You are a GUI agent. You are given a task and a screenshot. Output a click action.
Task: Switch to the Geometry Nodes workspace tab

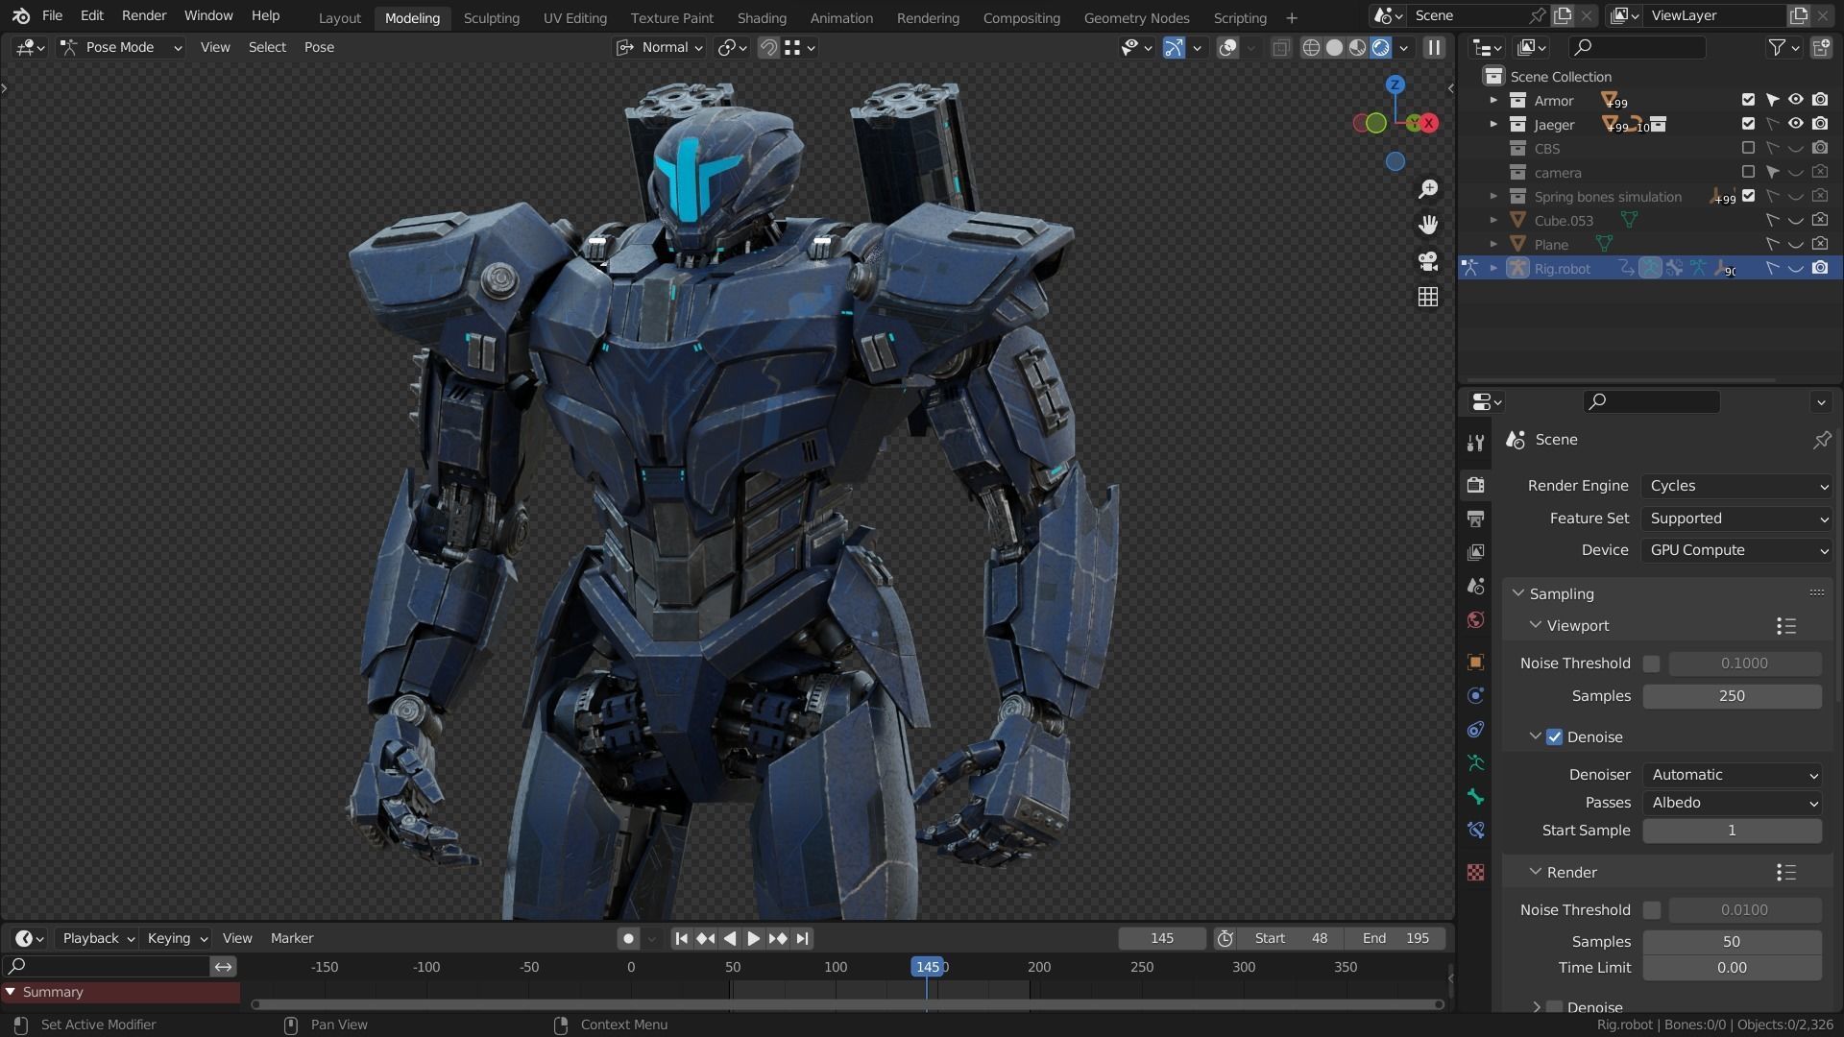(1136, 17)
